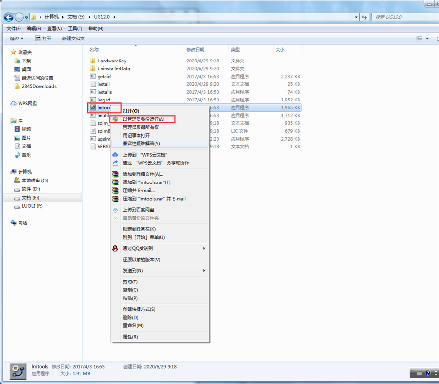Click WinRAR icon beside 添加到压缩文件(A)
The width and height of the screenshot is (439, 384).
115,174
